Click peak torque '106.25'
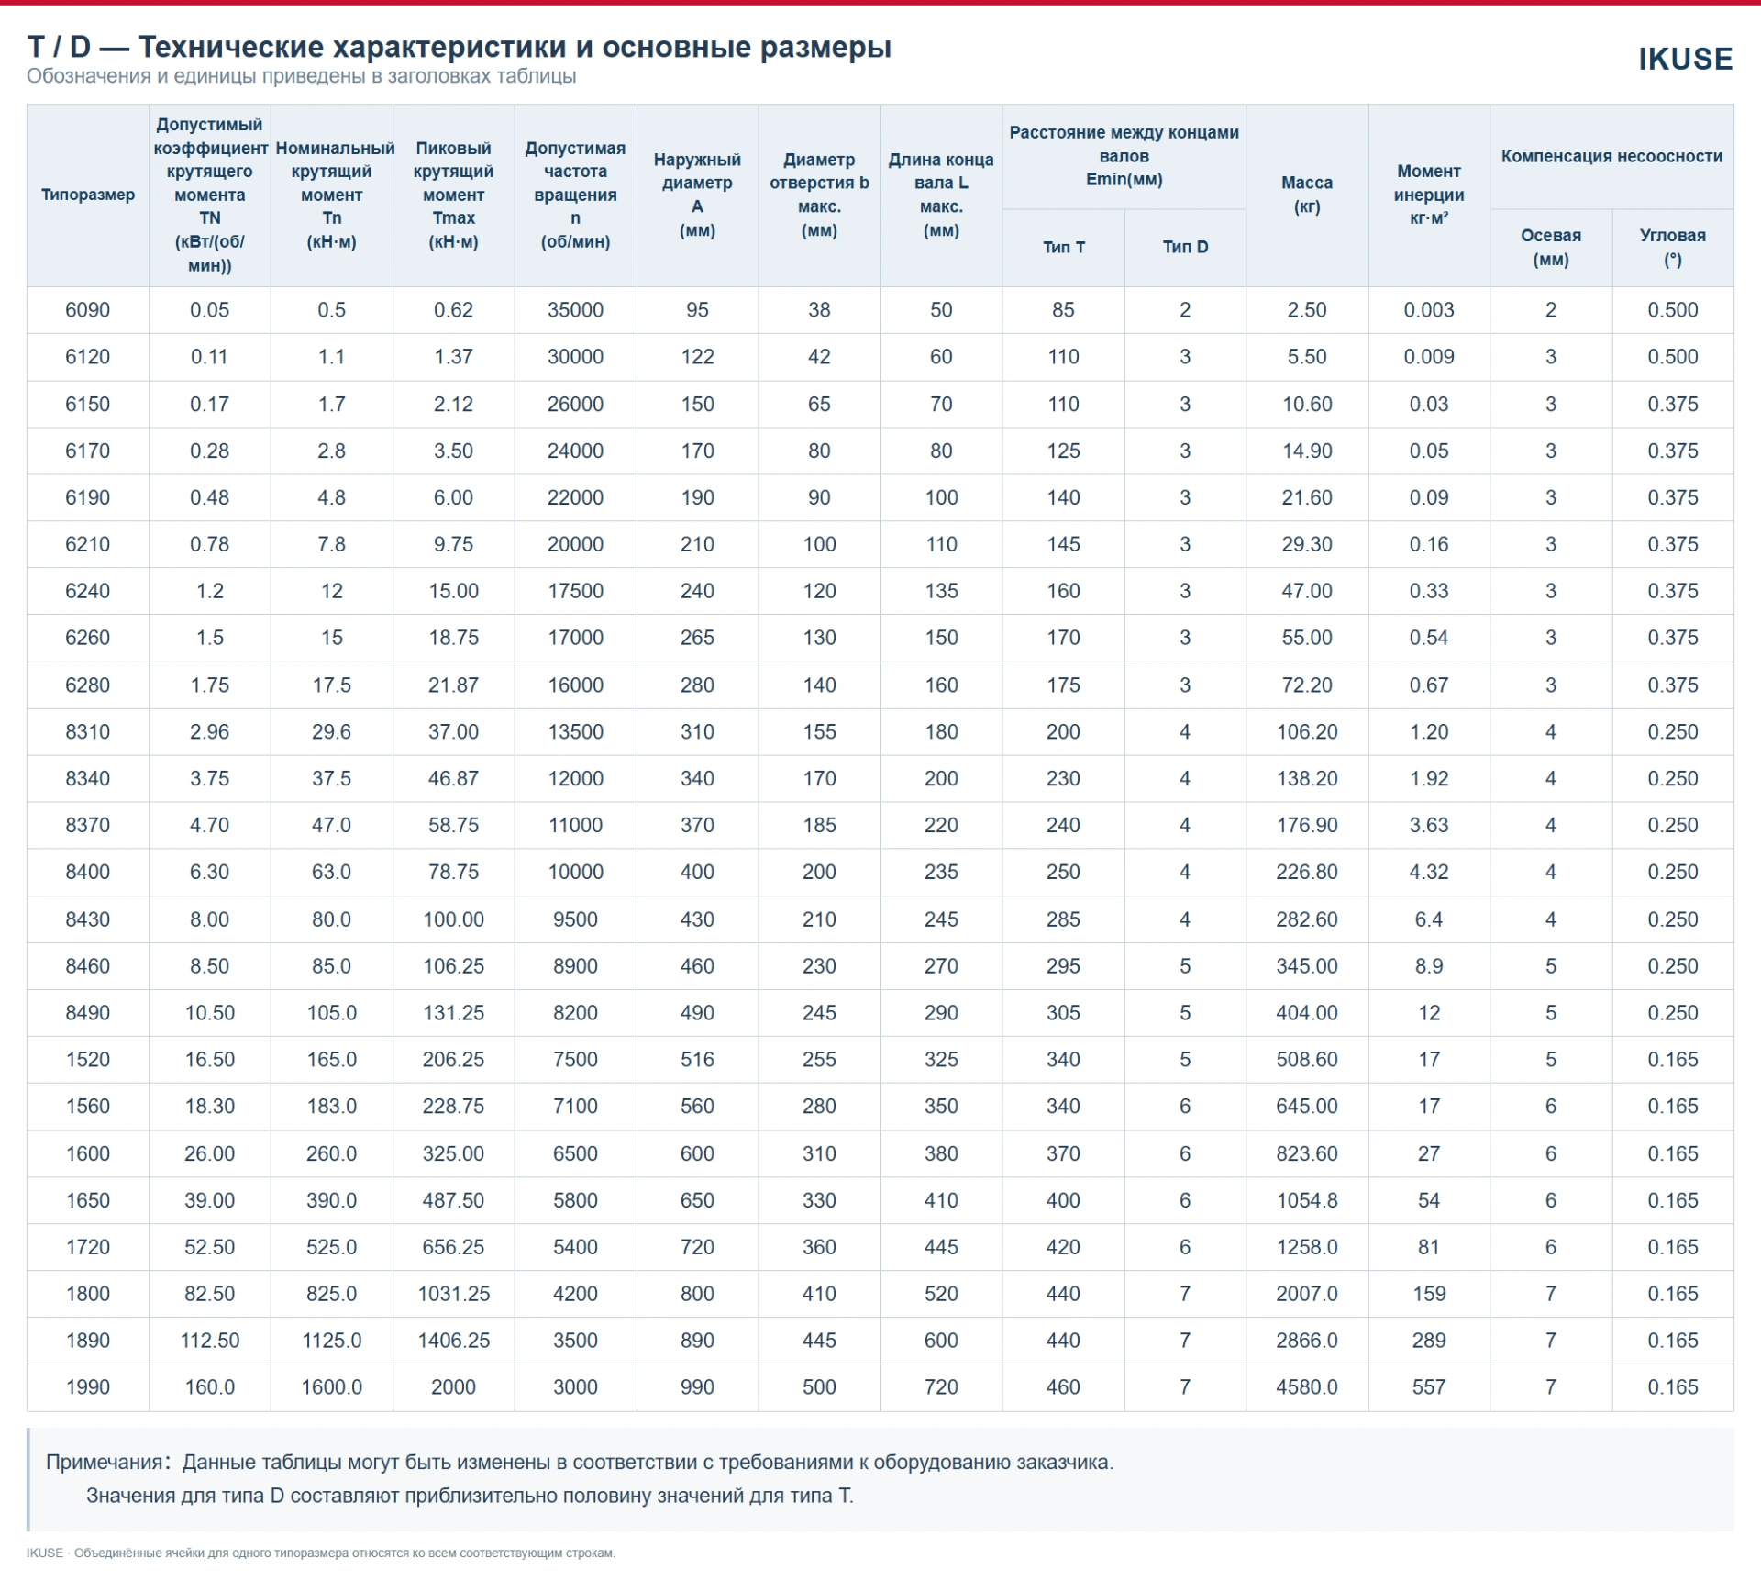Image resolution: width=1761 pixels, height=1581 pixels. (x=453, y=966)
